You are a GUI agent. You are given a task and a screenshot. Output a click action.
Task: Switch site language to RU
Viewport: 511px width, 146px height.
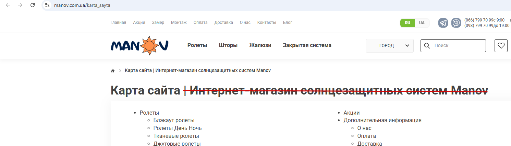407,23
